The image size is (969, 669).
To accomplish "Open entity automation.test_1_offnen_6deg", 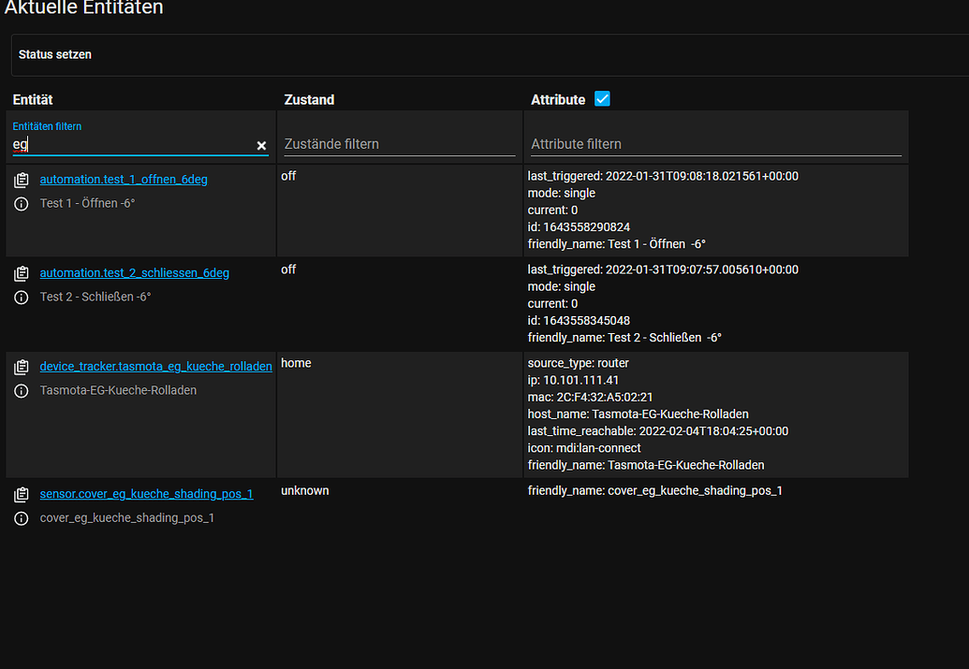I will pyautogui.click(x=124, y=179).
